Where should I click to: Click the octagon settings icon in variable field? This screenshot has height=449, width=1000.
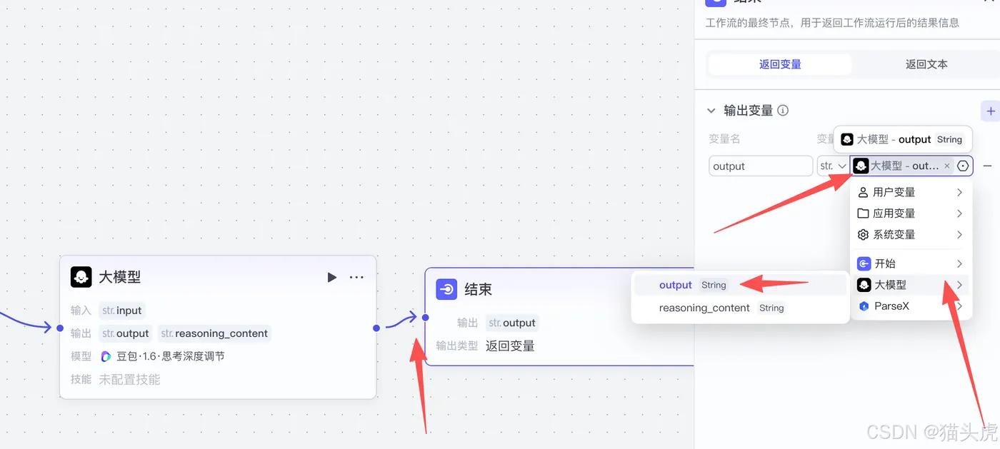pyautogui.click(x=963, y=166)
